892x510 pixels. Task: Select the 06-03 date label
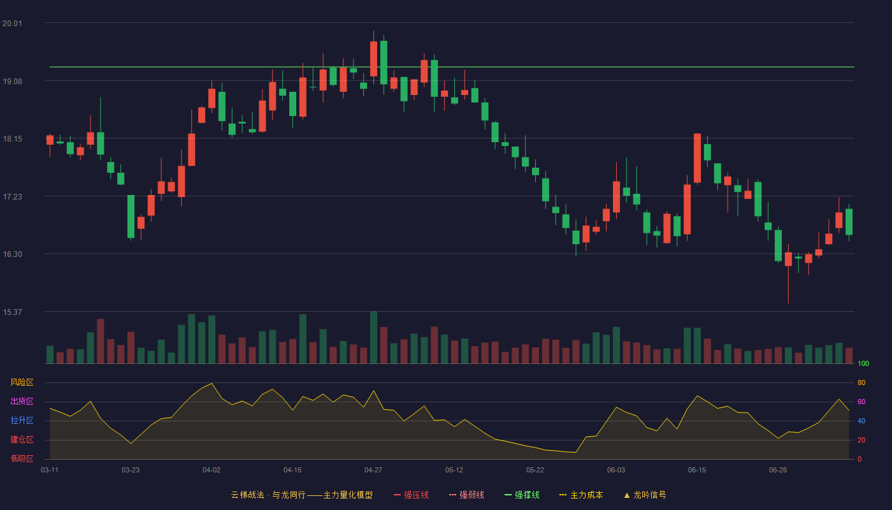(616, 470)
